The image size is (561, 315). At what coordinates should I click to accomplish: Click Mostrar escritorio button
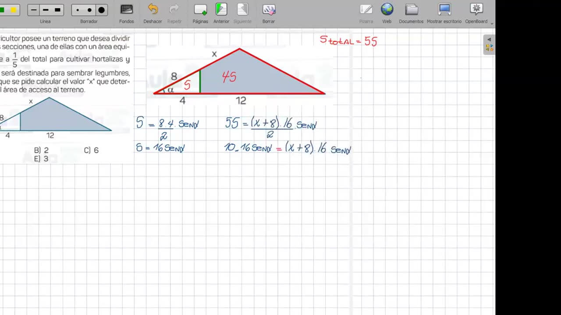444,13
